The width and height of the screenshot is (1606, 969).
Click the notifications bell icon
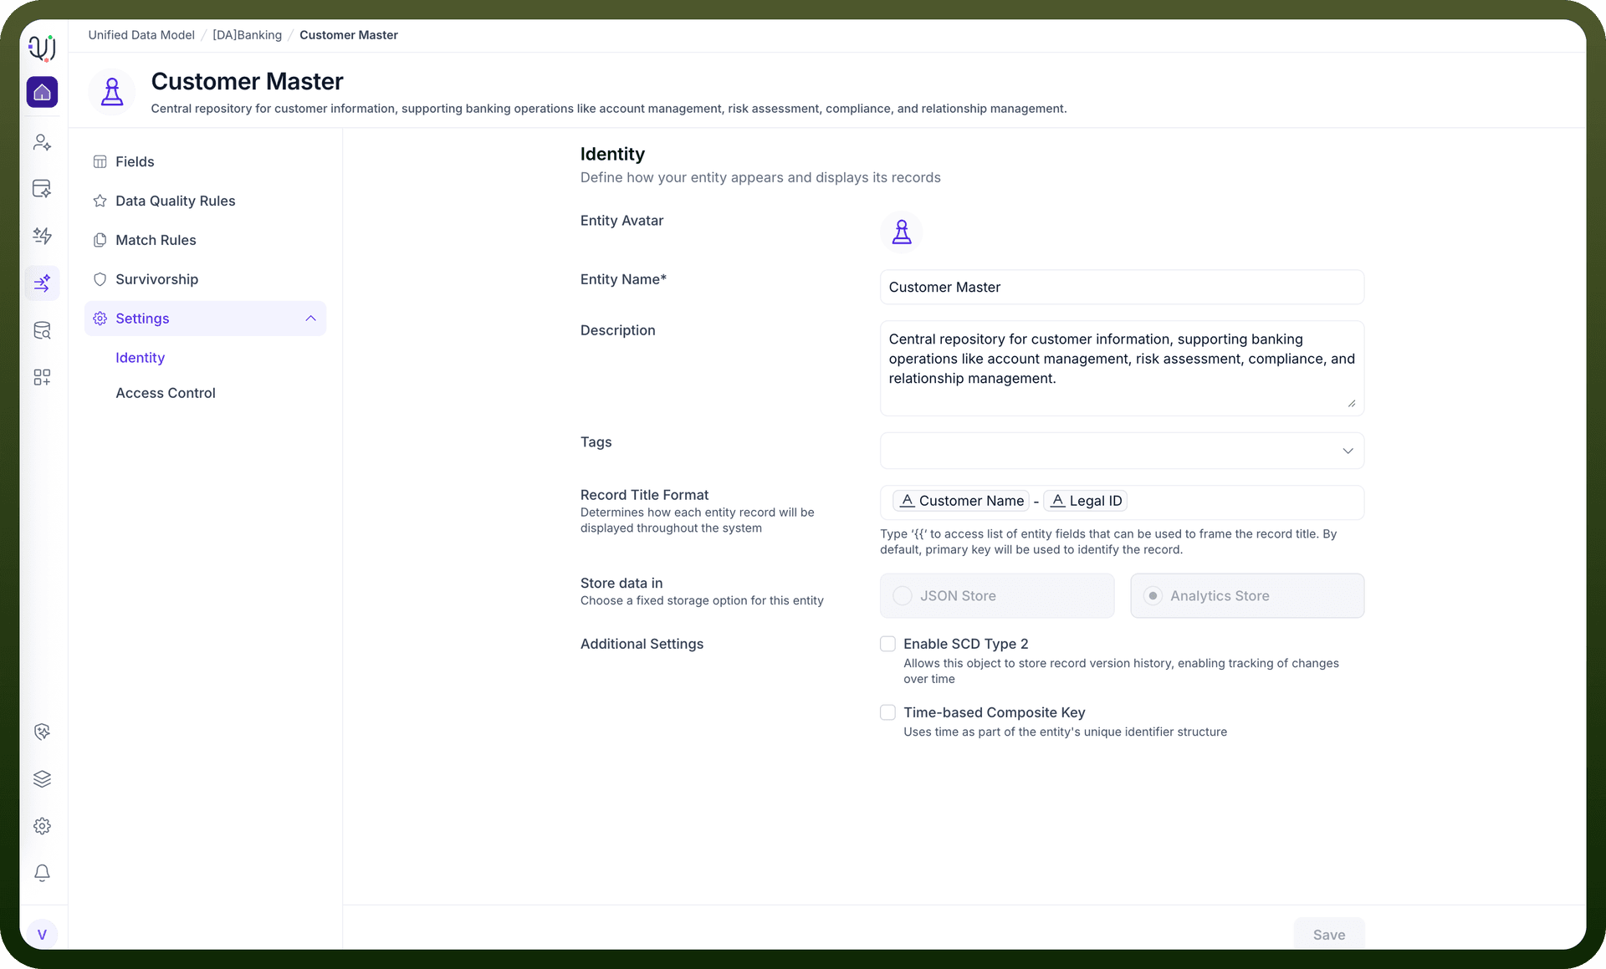tap(42, 873)
